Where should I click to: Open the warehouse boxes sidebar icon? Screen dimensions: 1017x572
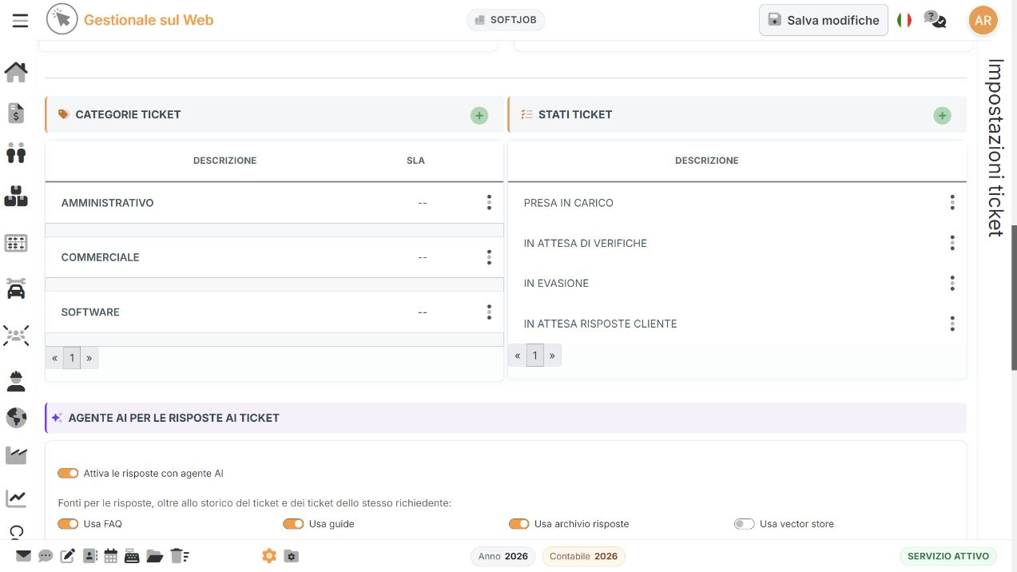click(x=16, y=196)
